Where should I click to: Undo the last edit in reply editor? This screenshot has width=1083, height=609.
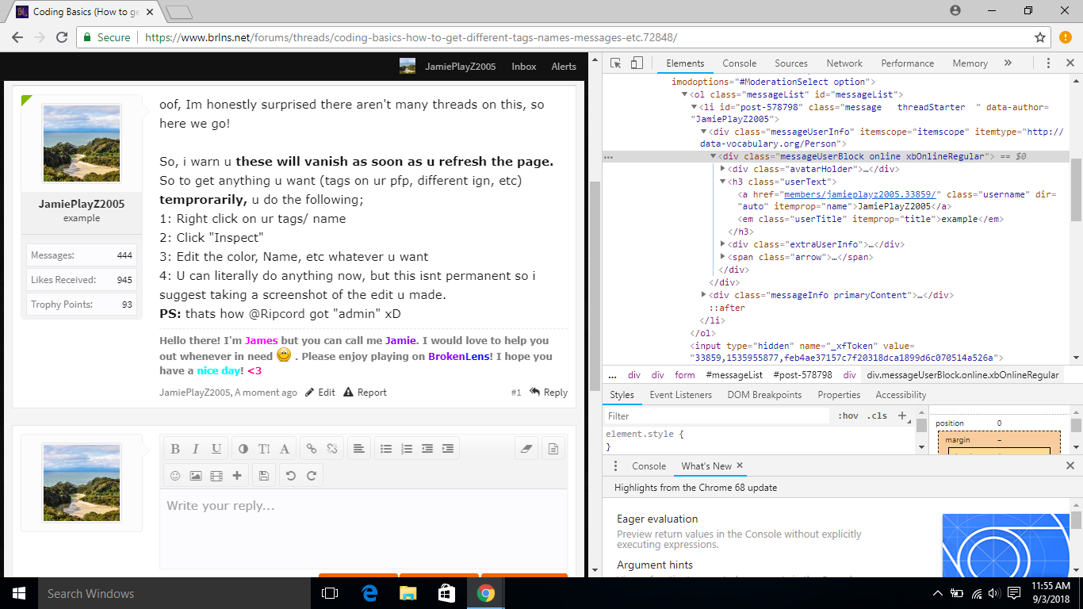point(291,476)
